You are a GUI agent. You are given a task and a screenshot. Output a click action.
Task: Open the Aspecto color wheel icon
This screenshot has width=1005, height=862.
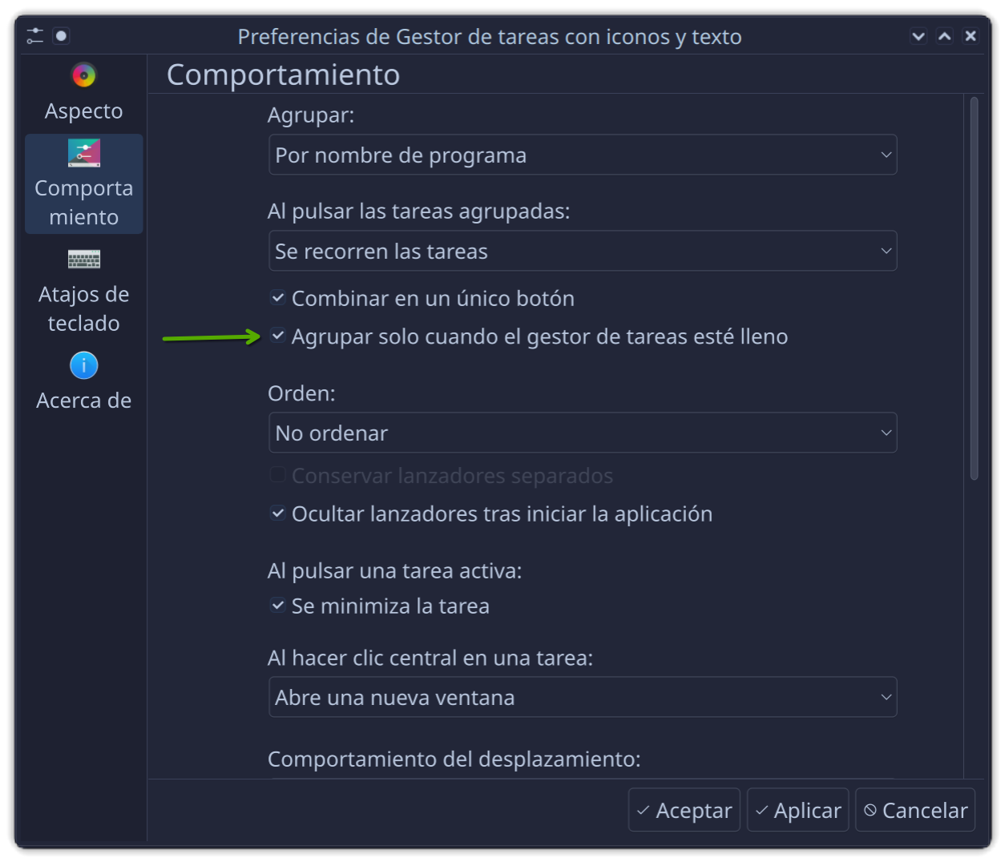coord(84,76)
